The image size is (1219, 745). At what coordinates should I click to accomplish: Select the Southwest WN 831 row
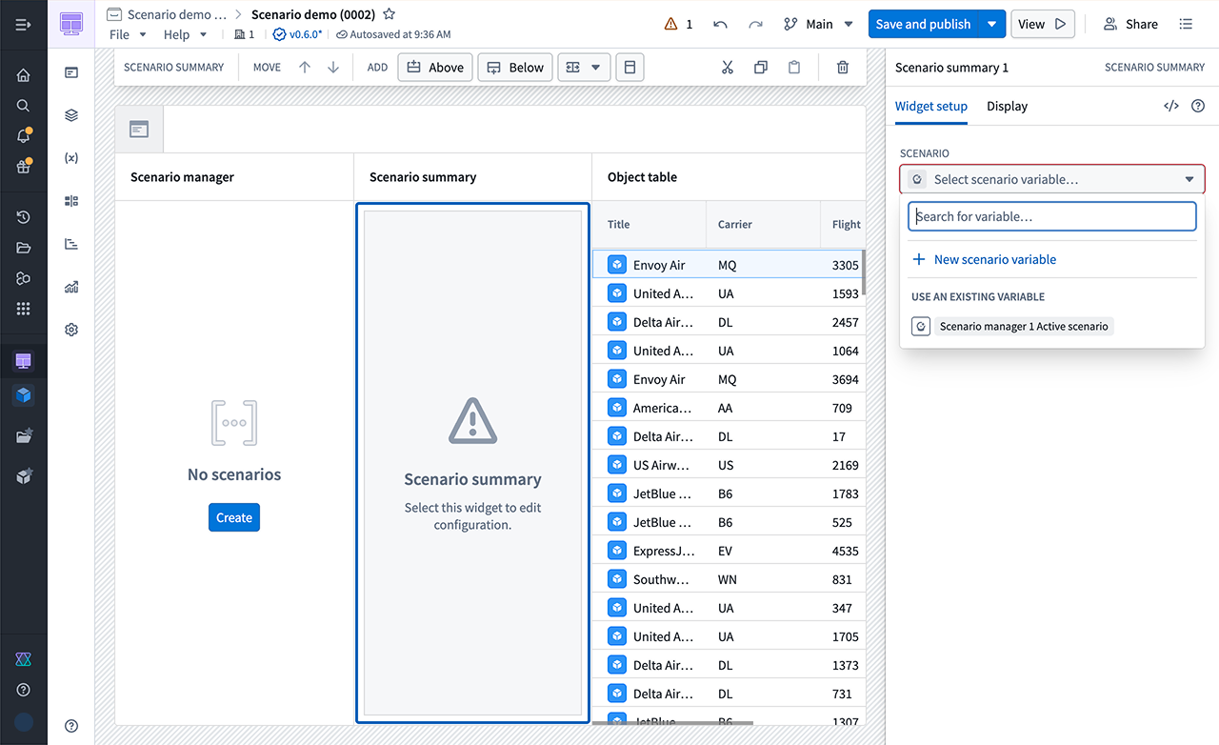click(729, 579)
